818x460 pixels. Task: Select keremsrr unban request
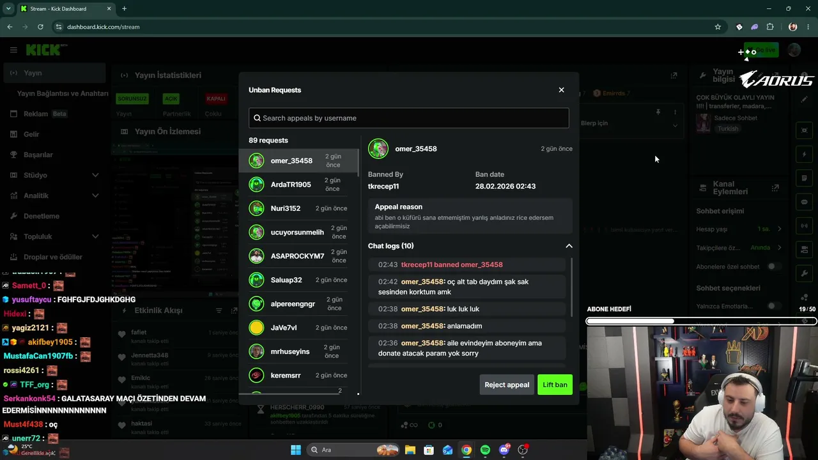[x=299, y=375]
